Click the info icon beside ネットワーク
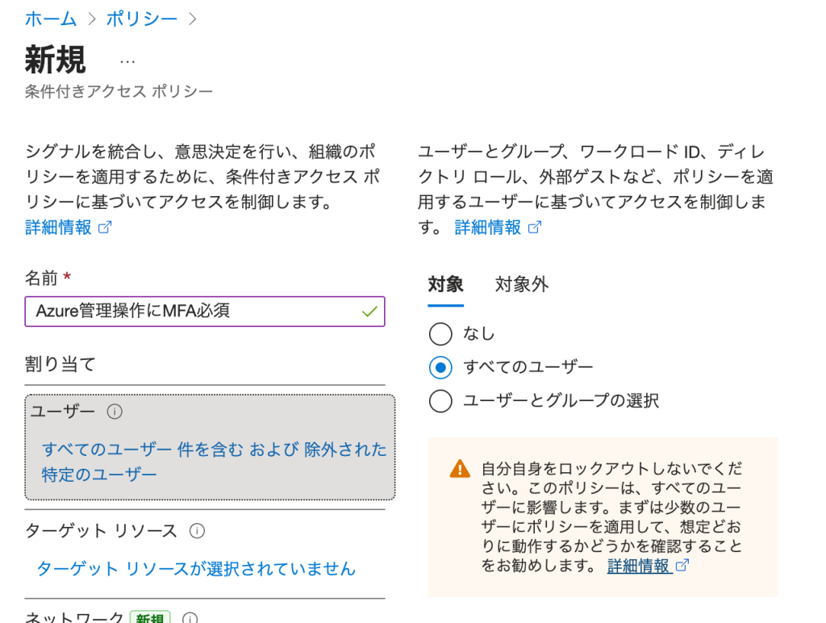 [190, 618]
